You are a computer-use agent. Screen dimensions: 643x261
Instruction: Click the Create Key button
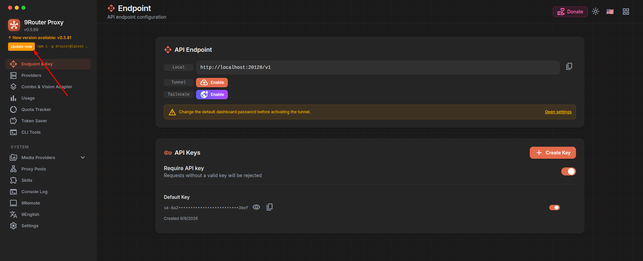point(553,153)
